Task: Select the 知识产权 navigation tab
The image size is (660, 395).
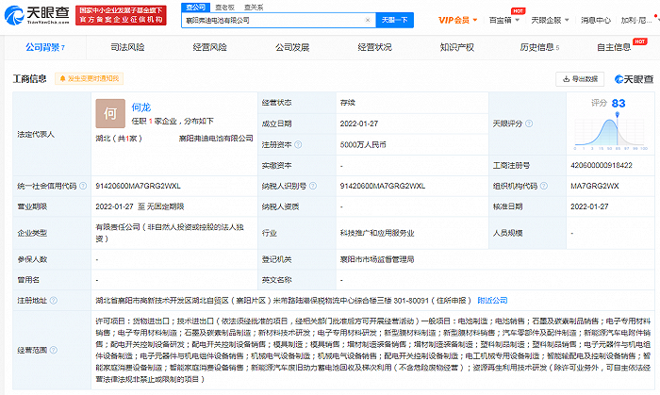Action: tap(459, 45)
